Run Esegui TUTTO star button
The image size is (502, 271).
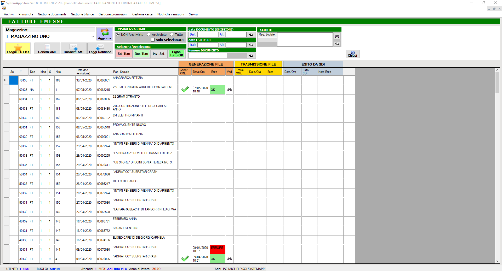click(18, 49)
